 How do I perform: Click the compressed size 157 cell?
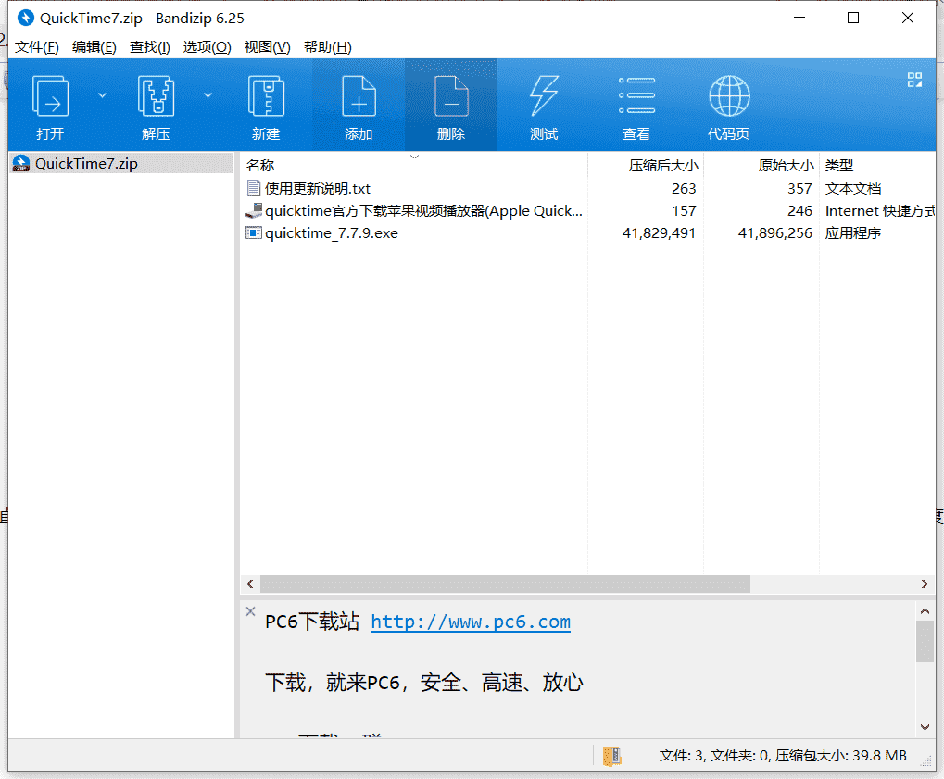684,210
